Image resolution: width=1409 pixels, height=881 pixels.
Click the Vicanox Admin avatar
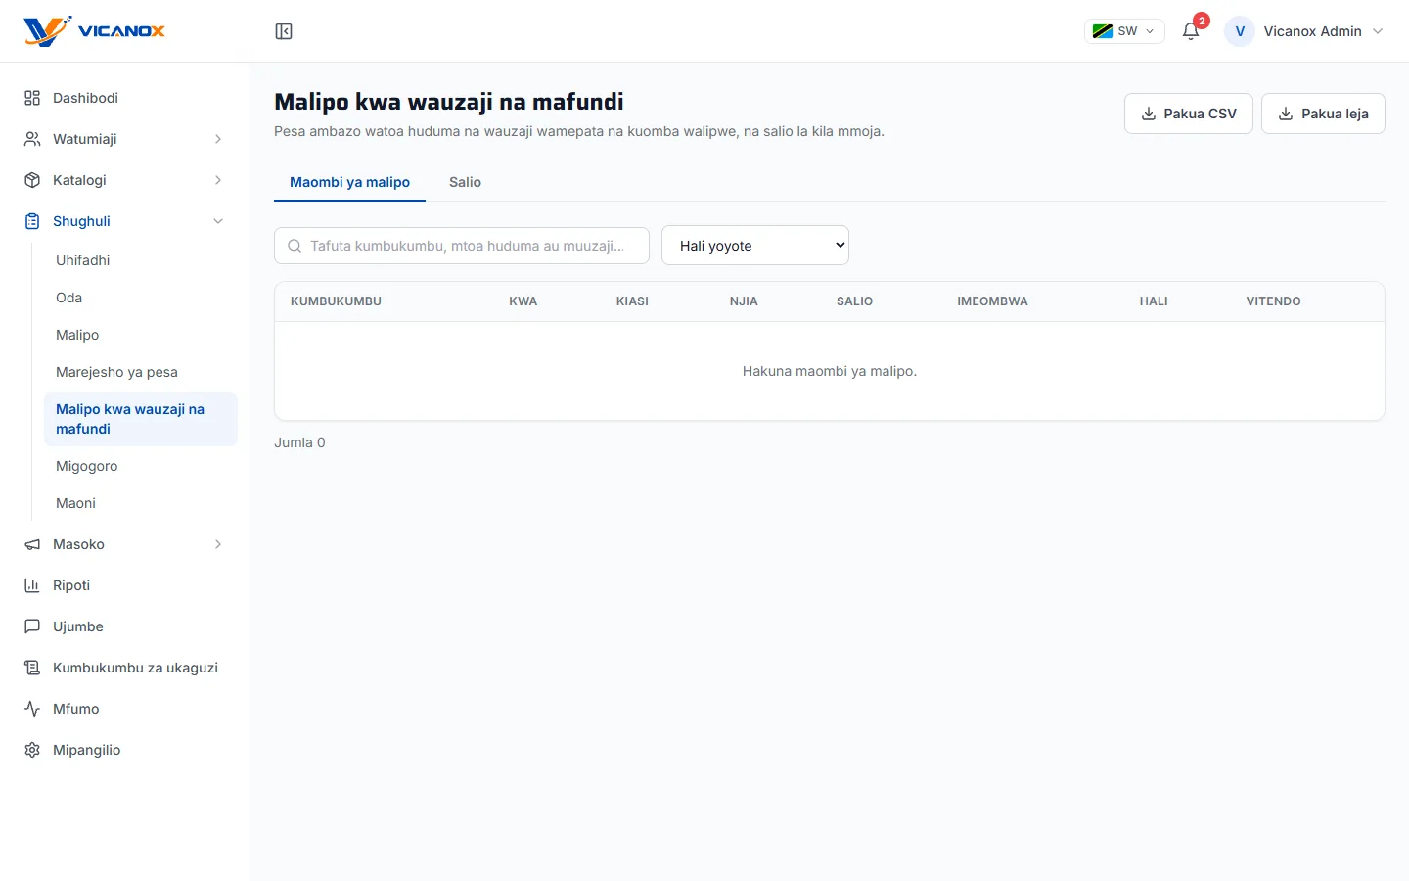pyautogui.click(x=1240, y=31)
